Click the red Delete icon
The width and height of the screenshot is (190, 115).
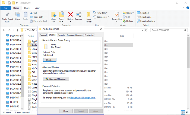tap(71, 15)
